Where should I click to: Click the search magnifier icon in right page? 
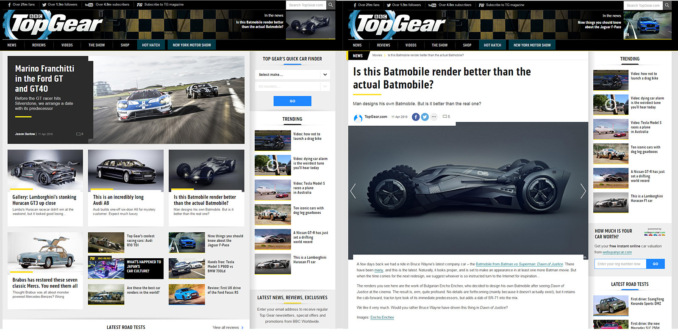[x=667, y=5]
